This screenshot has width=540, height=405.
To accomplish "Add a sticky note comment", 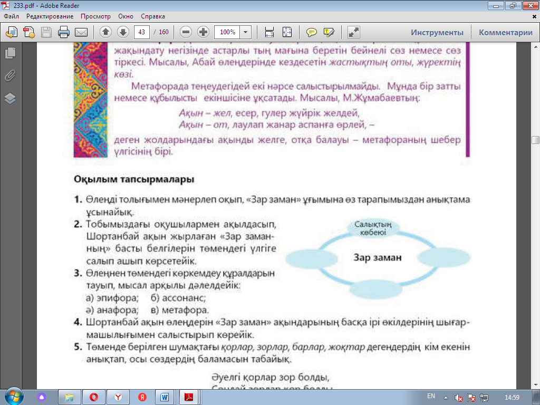I will click(312, 32).
